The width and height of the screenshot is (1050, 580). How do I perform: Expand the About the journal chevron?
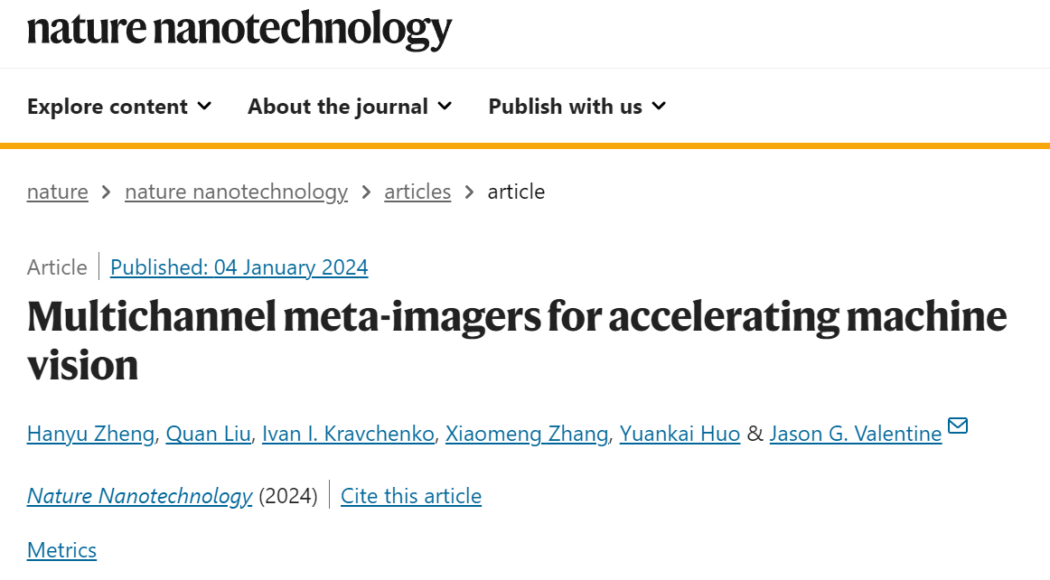coord(445,106)
